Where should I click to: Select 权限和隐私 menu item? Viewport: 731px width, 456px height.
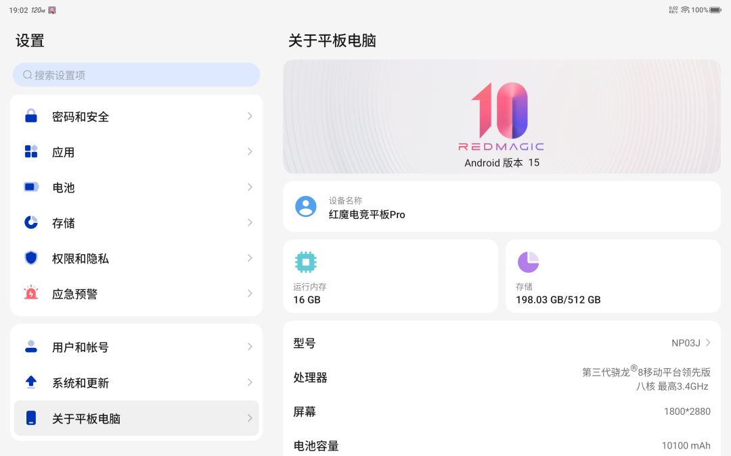point(136,258)
